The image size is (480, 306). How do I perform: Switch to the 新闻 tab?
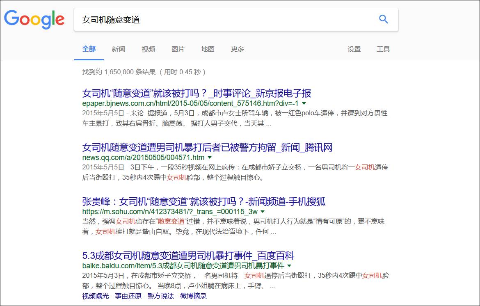click(x=119, y=49)
